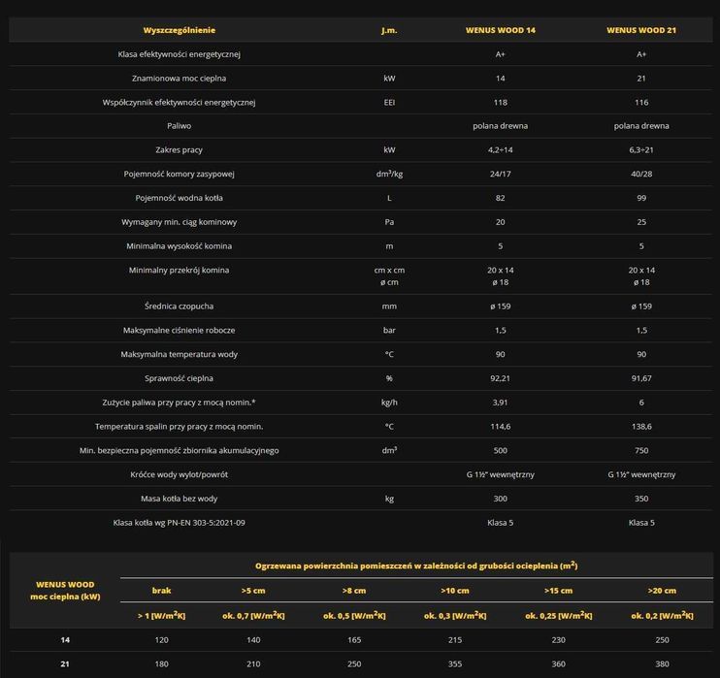
Task: Click the boiler mass value 300
Action: [x=500, y=499]
